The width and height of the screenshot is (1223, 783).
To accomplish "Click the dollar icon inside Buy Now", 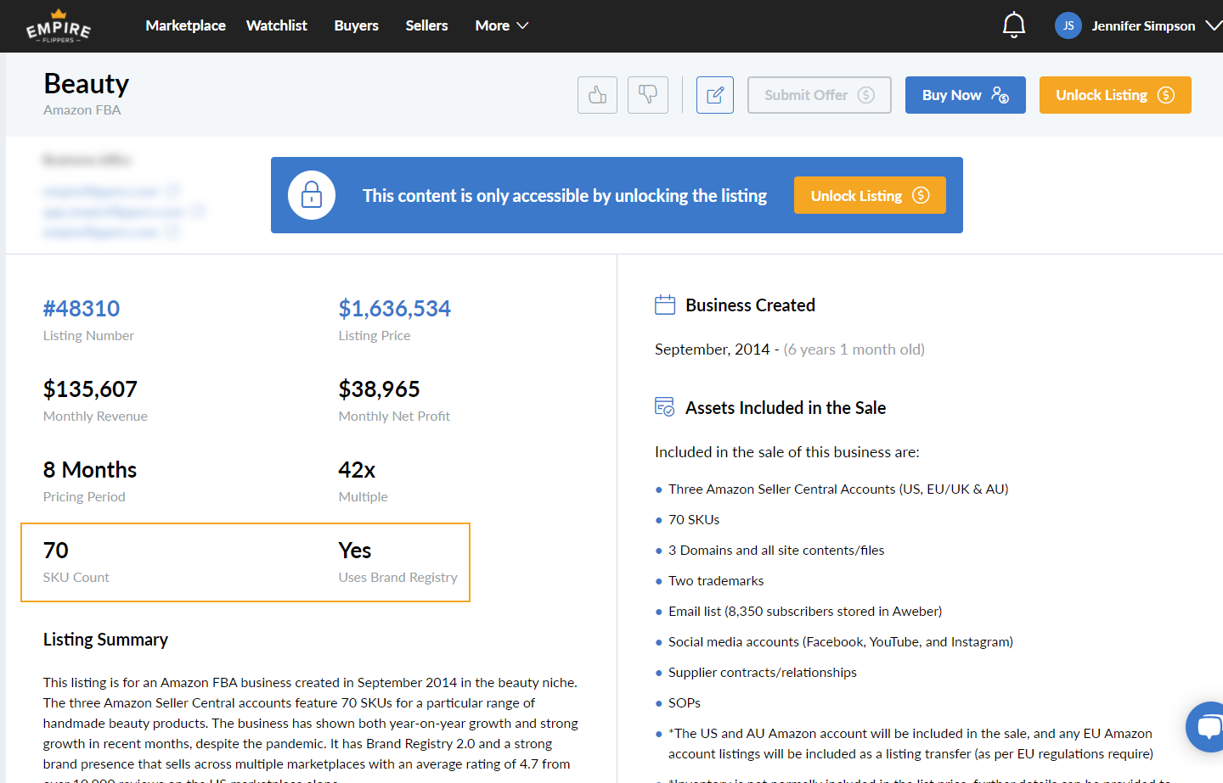I will point(1000,95).
